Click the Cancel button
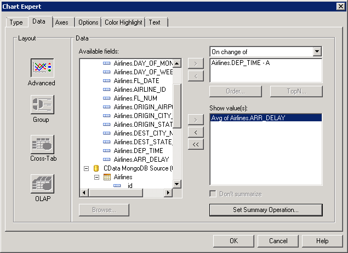348x253 pixels. tap(278, 241)
